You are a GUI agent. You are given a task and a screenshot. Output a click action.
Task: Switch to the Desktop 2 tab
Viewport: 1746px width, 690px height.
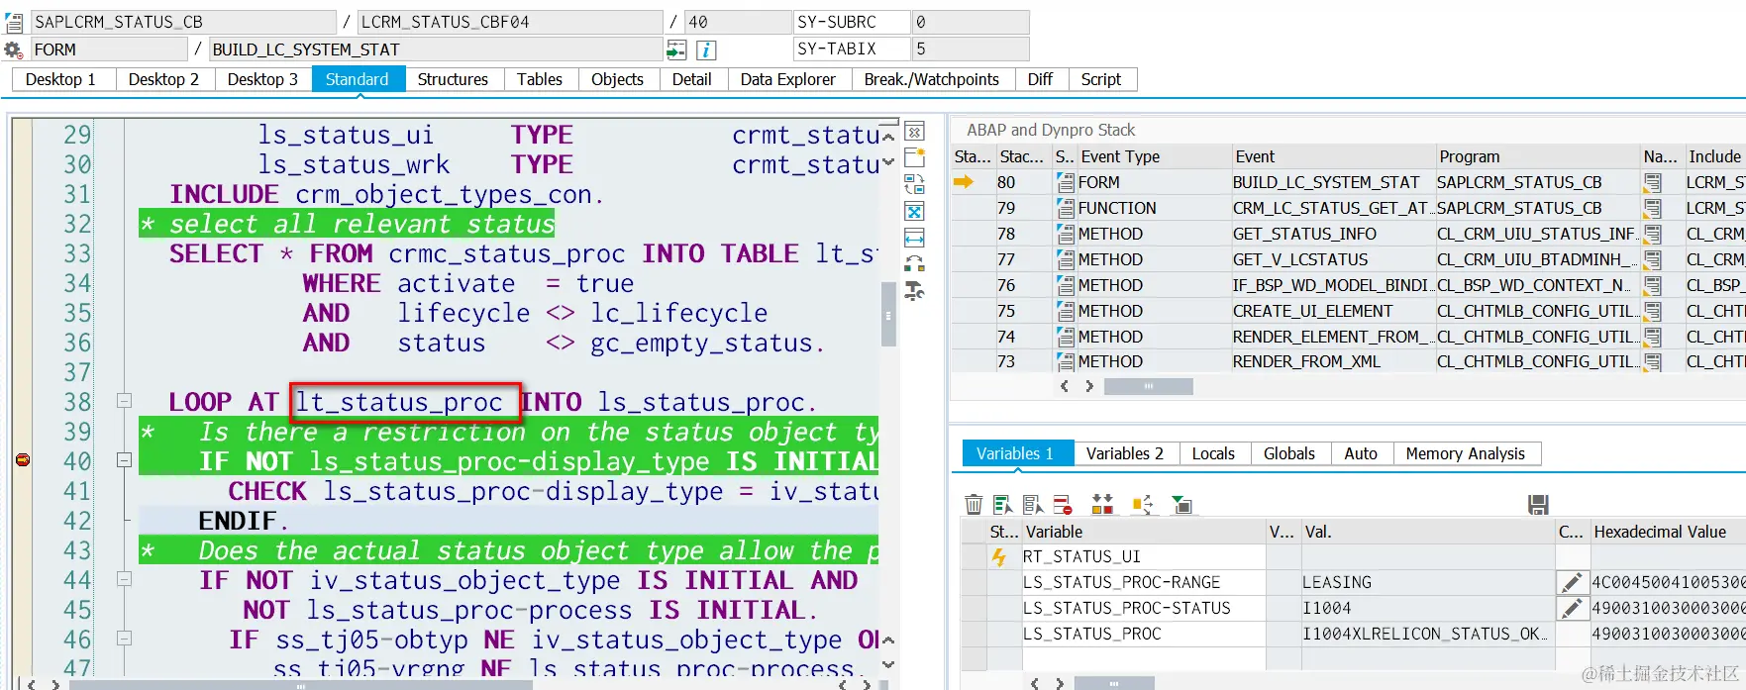pyautogui.click(x=163, y=79)
